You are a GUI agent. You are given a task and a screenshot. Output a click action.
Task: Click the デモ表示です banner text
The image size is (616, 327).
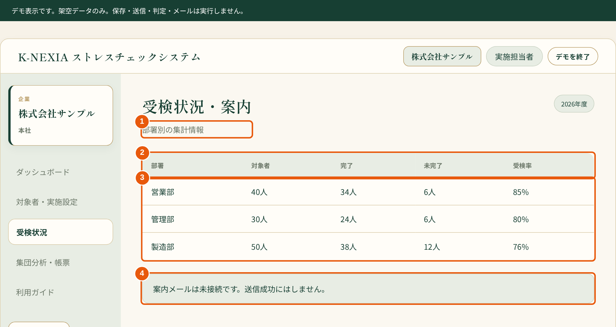[128, 11]
